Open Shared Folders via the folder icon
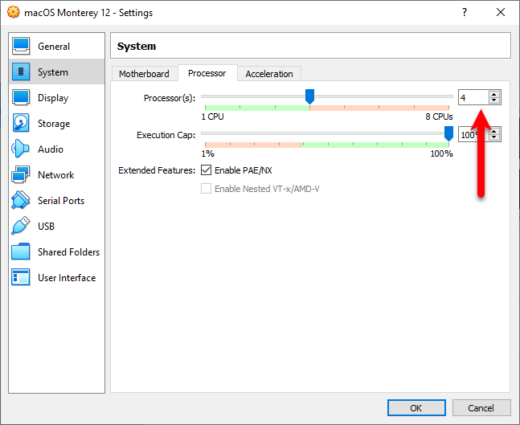Screen dimensions: 520x425 (21, 251)
